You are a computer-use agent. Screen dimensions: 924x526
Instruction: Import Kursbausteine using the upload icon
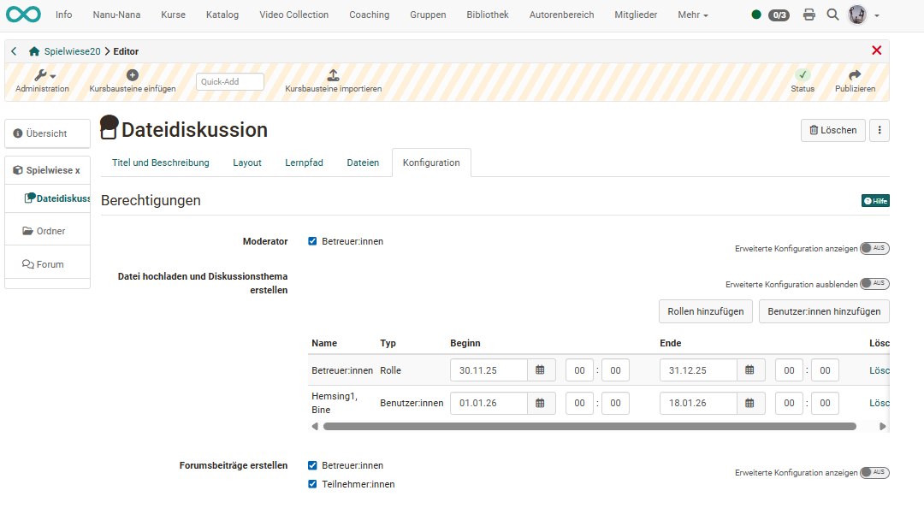(x=333, y=75)
